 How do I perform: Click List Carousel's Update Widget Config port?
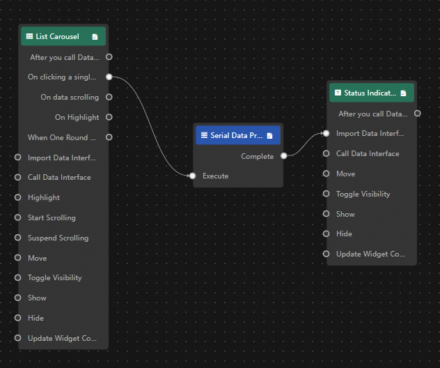click(18, 338)
